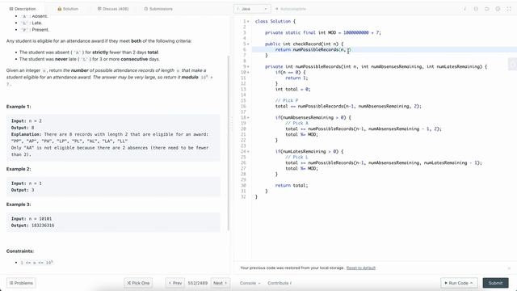Reset code with the revert arrow icon
This screenshot has width=517, height=291.
pos(486,9)
